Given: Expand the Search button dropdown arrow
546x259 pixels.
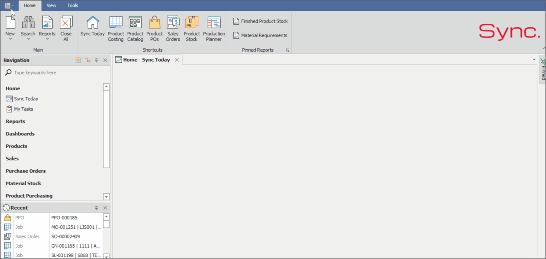Looking at the screenshot, I should click(28, 39).
